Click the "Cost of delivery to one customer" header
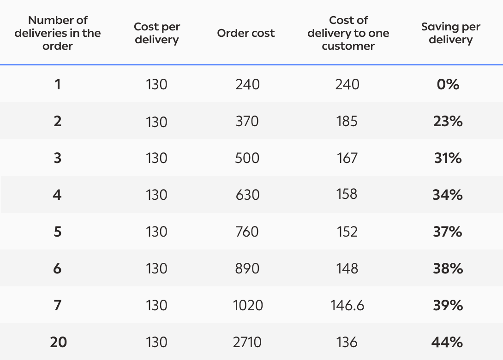This screenshot has width=503, height=360. pos(348,33)
